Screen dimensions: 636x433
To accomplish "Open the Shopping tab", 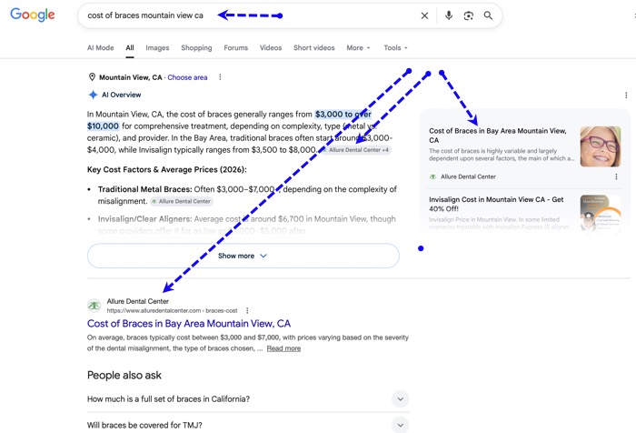I will [x=196, y=47].
